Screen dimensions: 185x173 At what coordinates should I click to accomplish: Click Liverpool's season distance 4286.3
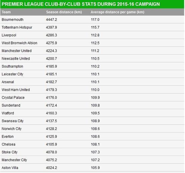point(51,35)
